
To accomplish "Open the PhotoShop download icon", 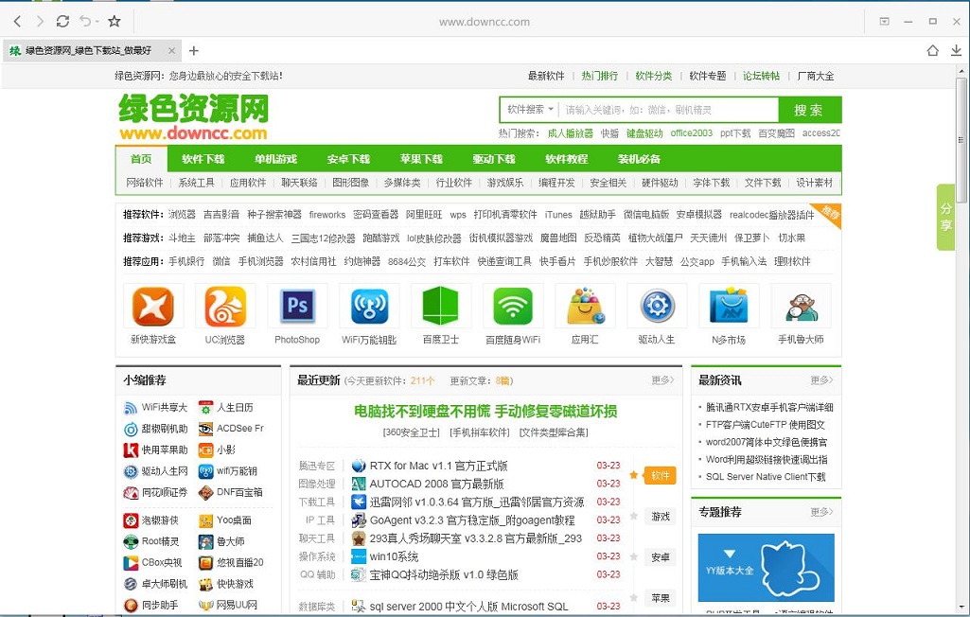I will (x=296, y=307).
